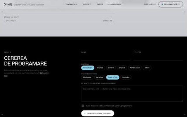Screen dimensions: 187x117
Task: Select the Consultație reason chip
Action: 88,68
